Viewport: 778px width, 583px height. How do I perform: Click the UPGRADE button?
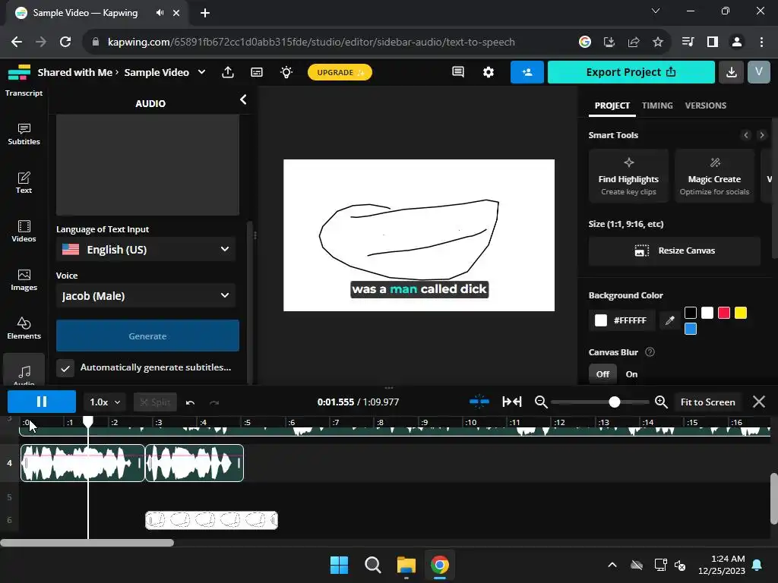(340, 72)
